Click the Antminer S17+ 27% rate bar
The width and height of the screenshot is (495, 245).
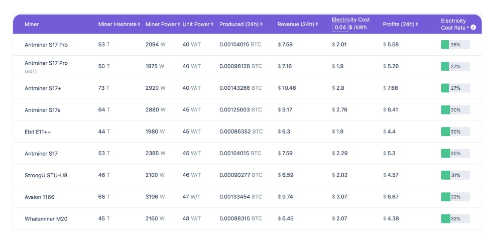pyautogui.click(x=455, y=88)
